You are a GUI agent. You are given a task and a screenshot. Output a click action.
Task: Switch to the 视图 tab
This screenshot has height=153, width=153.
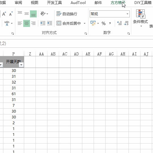[35, 3]
